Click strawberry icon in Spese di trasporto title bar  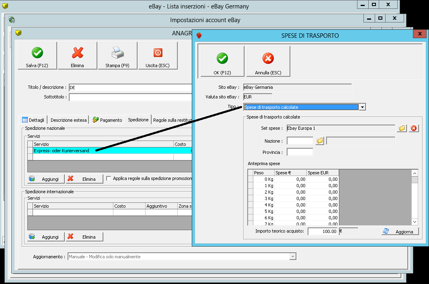(x=199, y=35)
